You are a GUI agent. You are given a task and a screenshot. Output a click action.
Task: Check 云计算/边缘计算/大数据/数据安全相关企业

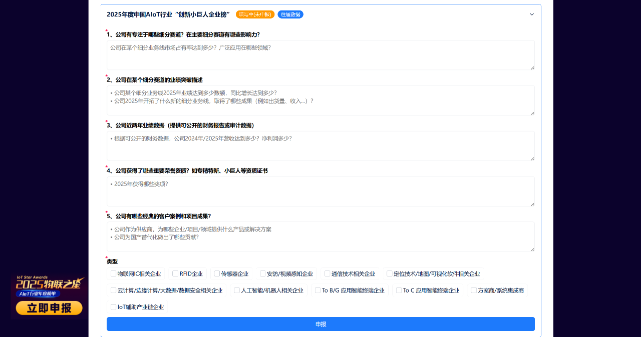pyautogui.click(x=113, y=290)
